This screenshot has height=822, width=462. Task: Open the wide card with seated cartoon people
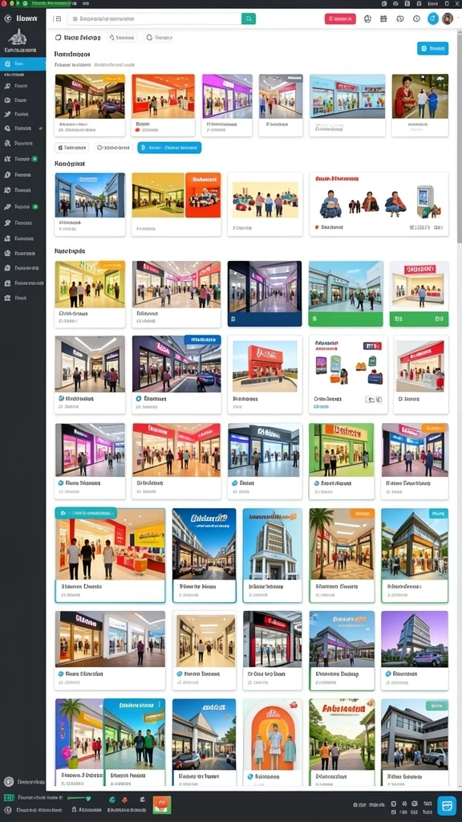click(379, 204)
